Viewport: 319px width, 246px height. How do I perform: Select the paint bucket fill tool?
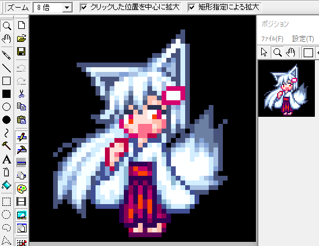click(6, 185)
